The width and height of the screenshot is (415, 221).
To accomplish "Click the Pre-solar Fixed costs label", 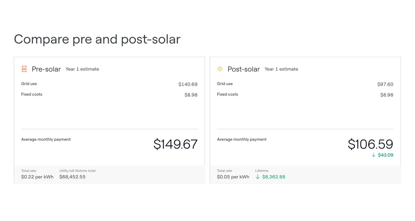I will 32,94.
